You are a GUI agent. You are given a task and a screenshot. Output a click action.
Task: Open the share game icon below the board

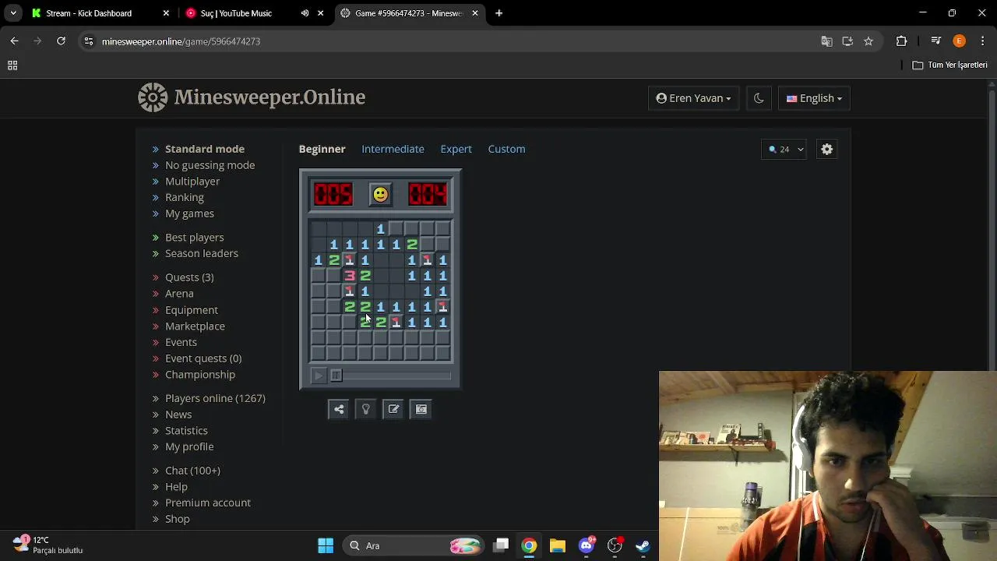pos(339,409)
